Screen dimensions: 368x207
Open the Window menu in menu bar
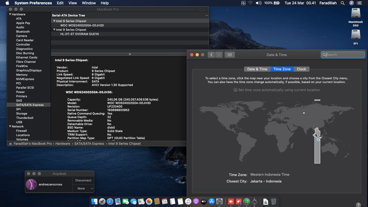click(89, 3)
